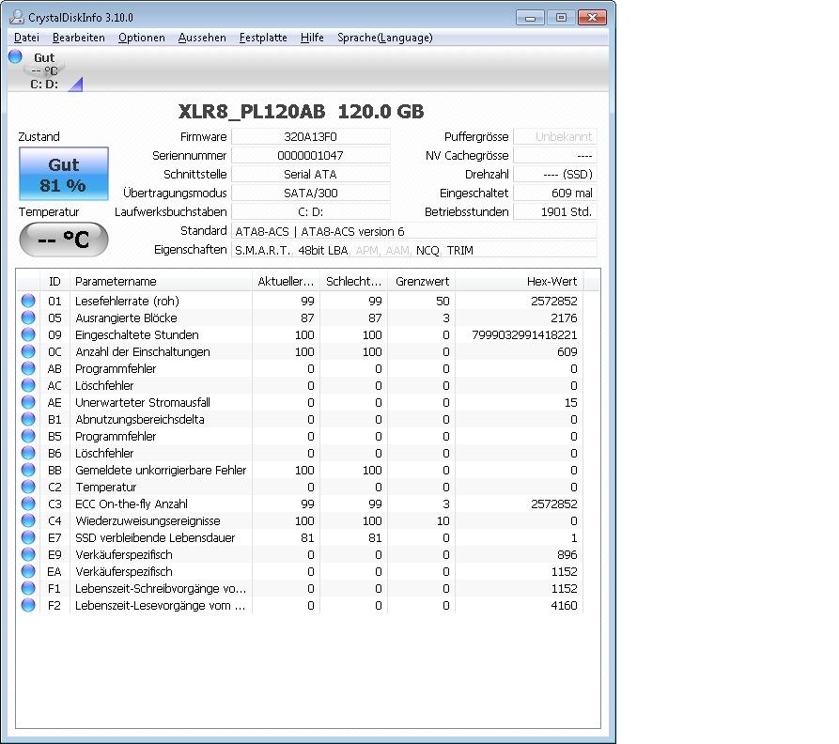839x744 pixels.
Task: Click hex value 7999032991418221
Action: point(524,334)
